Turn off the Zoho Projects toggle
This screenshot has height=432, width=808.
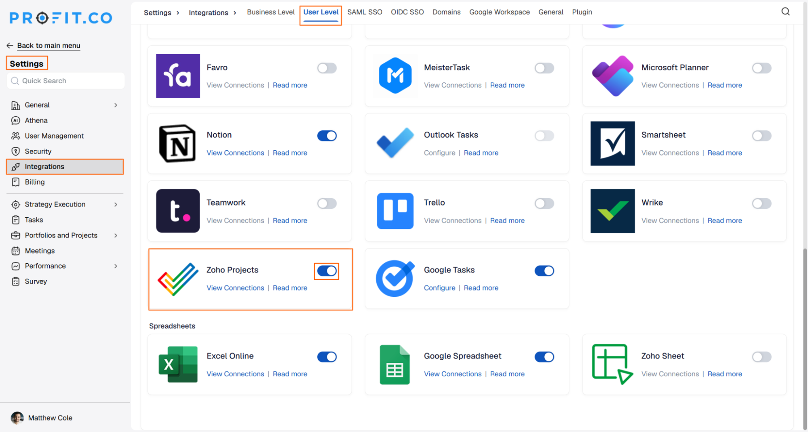[x=327, y=271]
